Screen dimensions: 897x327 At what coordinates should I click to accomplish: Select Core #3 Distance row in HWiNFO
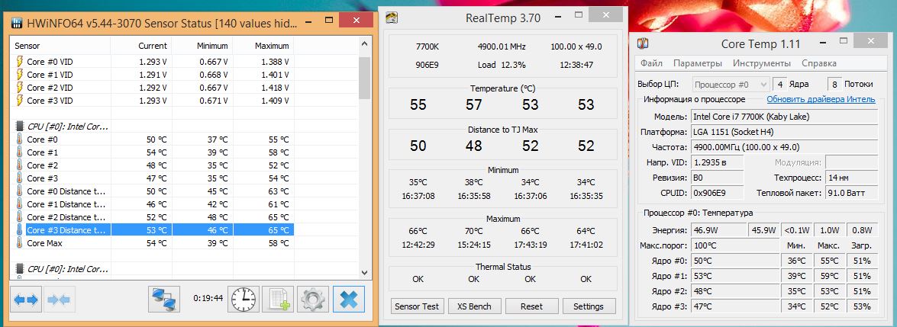[153, 230]
